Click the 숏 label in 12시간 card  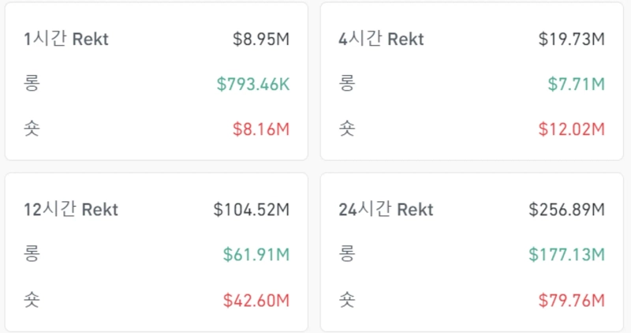coord(32,300)
